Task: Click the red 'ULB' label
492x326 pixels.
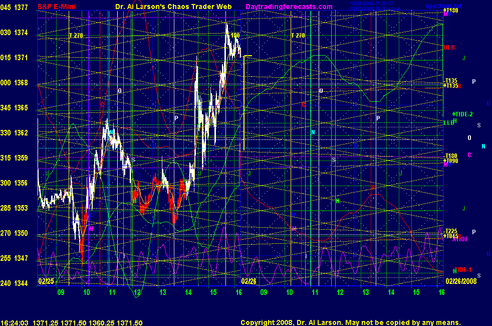Action: (x=449, y=48)
